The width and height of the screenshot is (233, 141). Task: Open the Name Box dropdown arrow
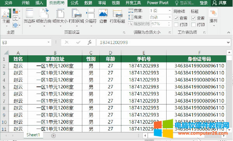[x=49, y=42]
